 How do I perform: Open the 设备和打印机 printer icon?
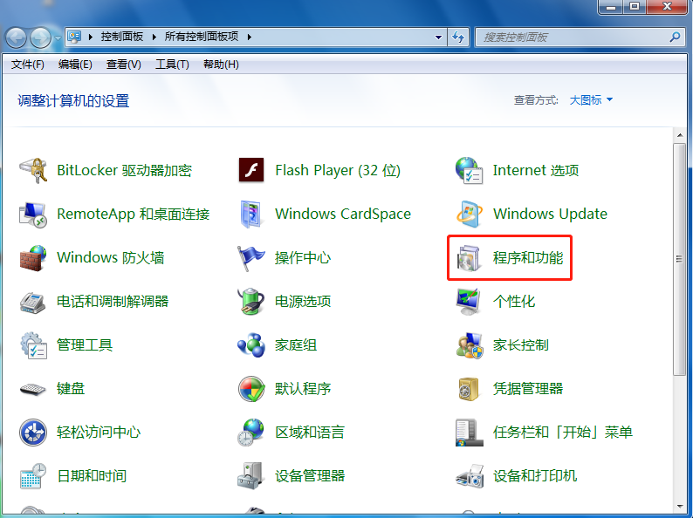(470, 476)
